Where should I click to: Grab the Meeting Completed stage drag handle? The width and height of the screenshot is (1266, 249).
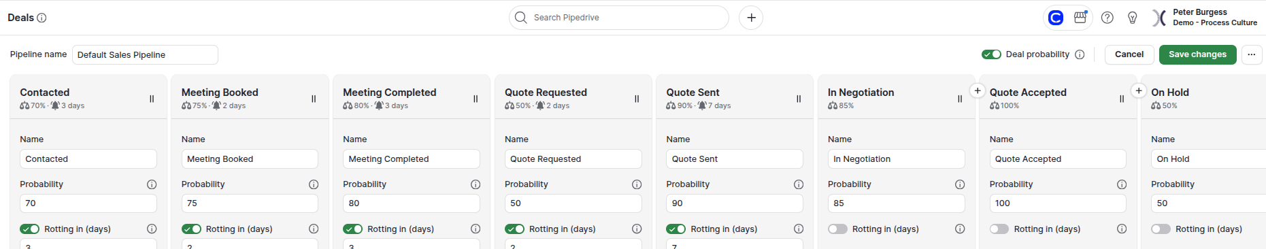pos(476,99)
